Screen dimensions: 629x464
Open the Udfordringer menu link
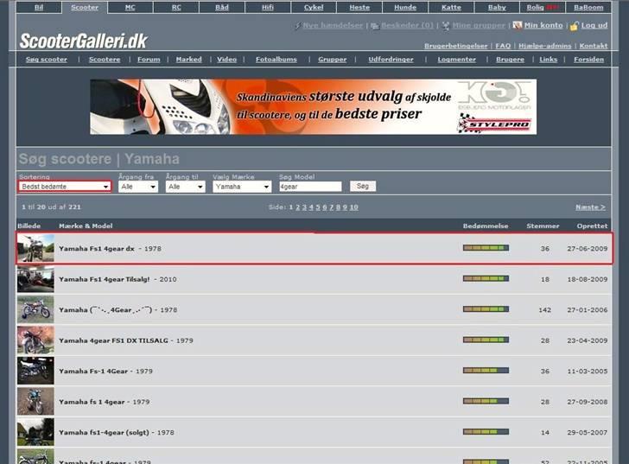[x=391, y=60]
